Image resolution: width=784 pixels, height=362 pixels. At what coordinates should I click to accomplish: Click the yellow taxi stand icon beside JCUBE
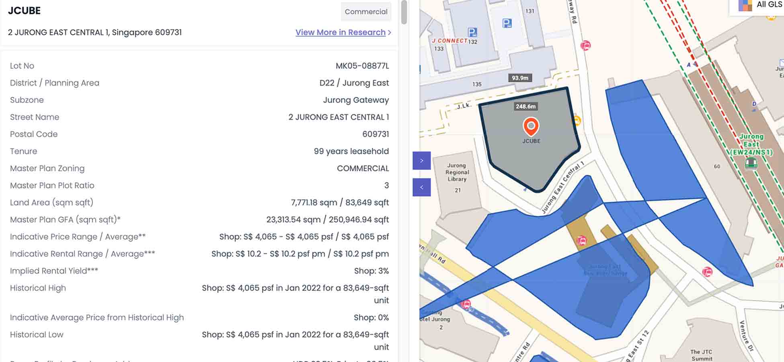tap(576, 120)
